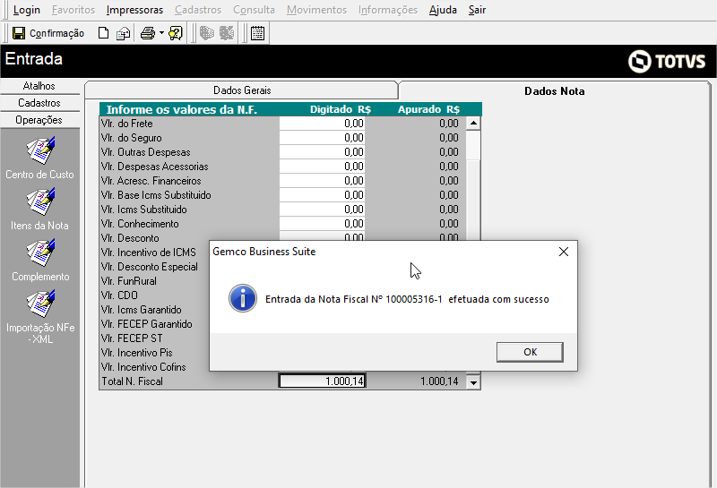Click the 'Vlr. FunRural' label
This screenshot has width=717, height=488.
(x=129, y=281)
